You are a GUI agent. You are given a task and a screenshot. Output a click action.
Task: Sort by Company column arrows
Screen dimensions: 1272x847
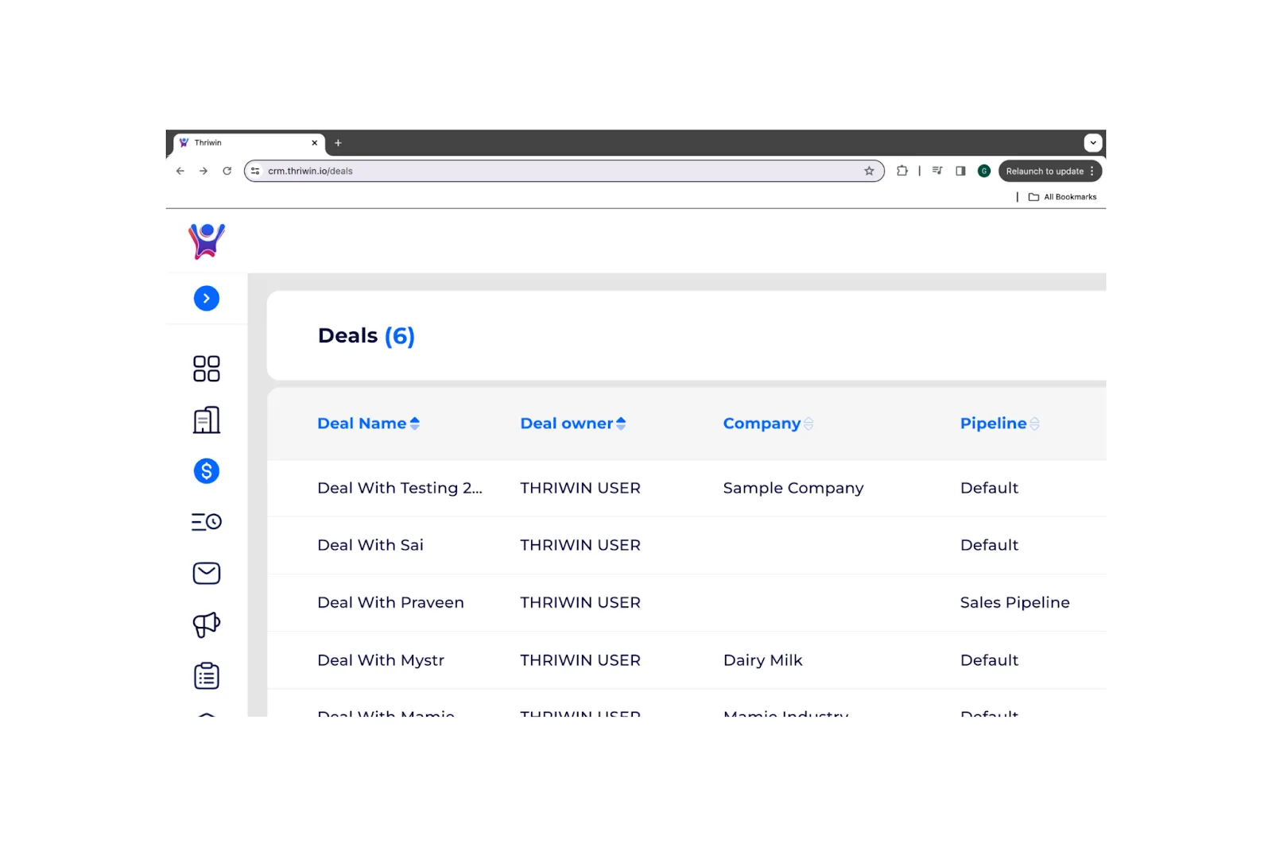(x=809, y=423)
